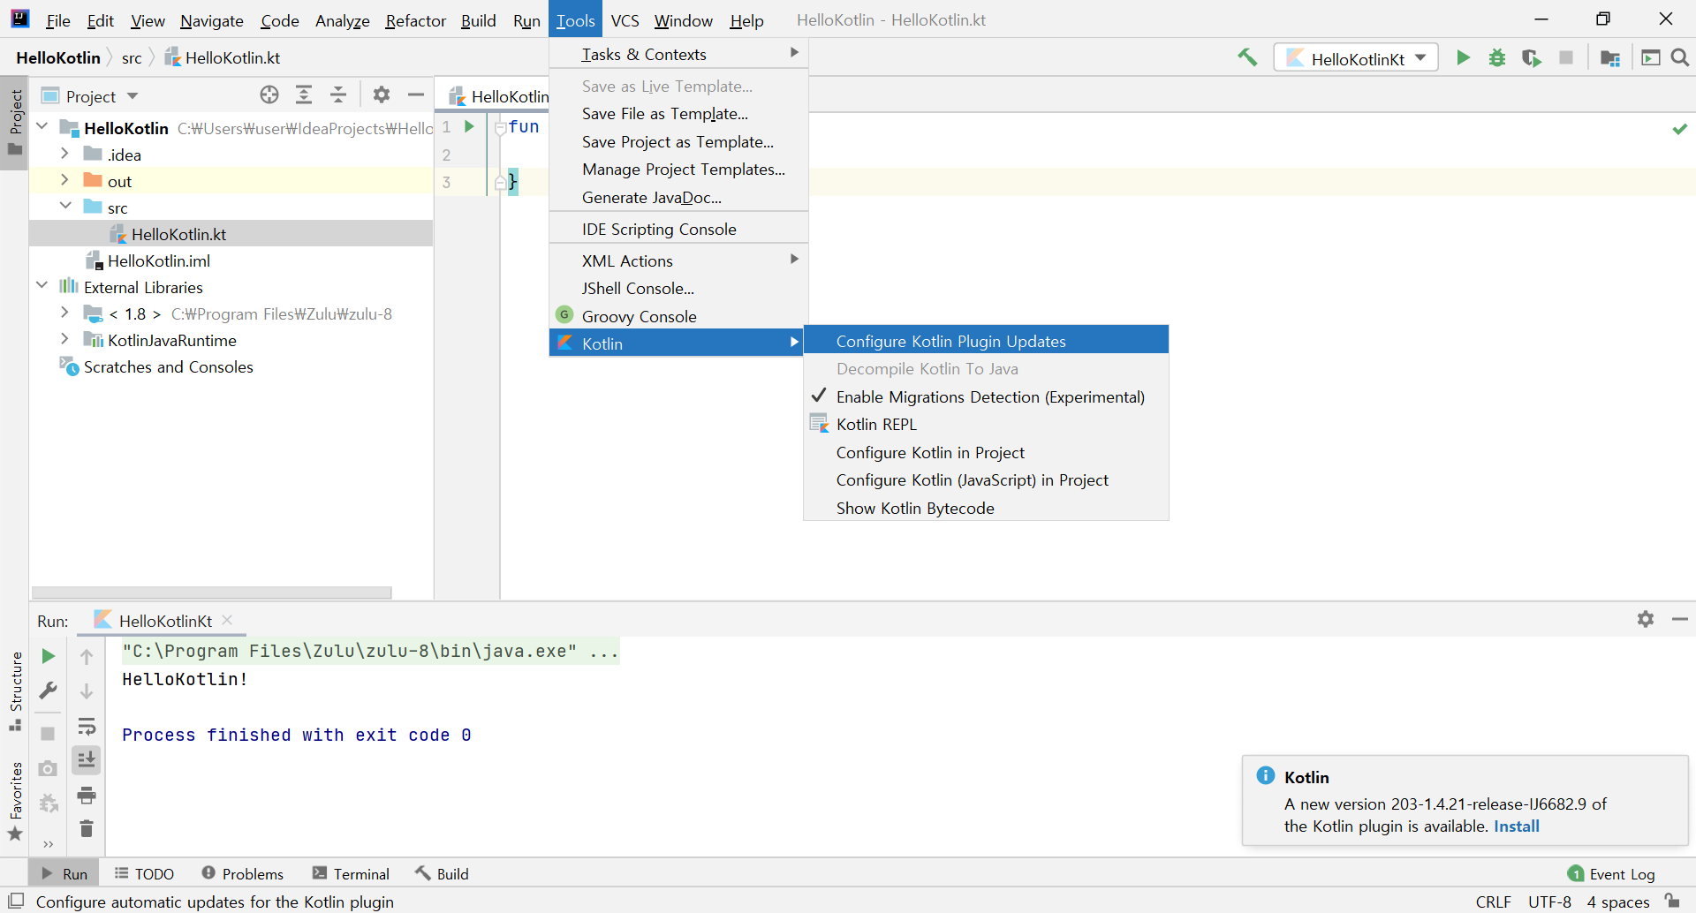Open Run panel settings gear
Viewport: 1696px width, 913px height.
pos(1646,619)
